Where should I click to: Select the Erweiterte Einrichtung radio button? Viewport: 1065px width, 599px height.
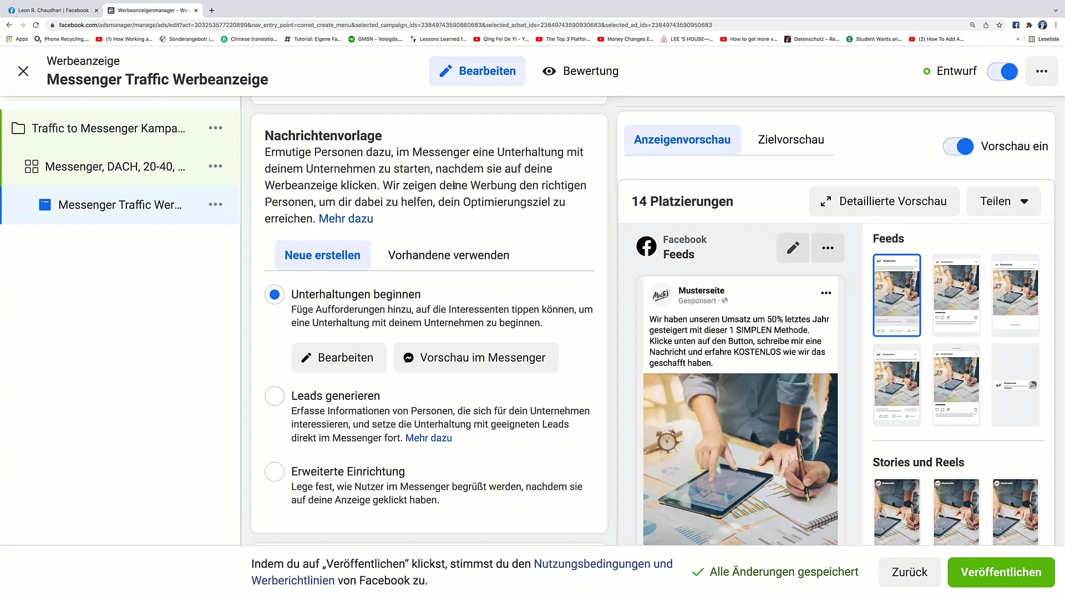click(275, 471)
